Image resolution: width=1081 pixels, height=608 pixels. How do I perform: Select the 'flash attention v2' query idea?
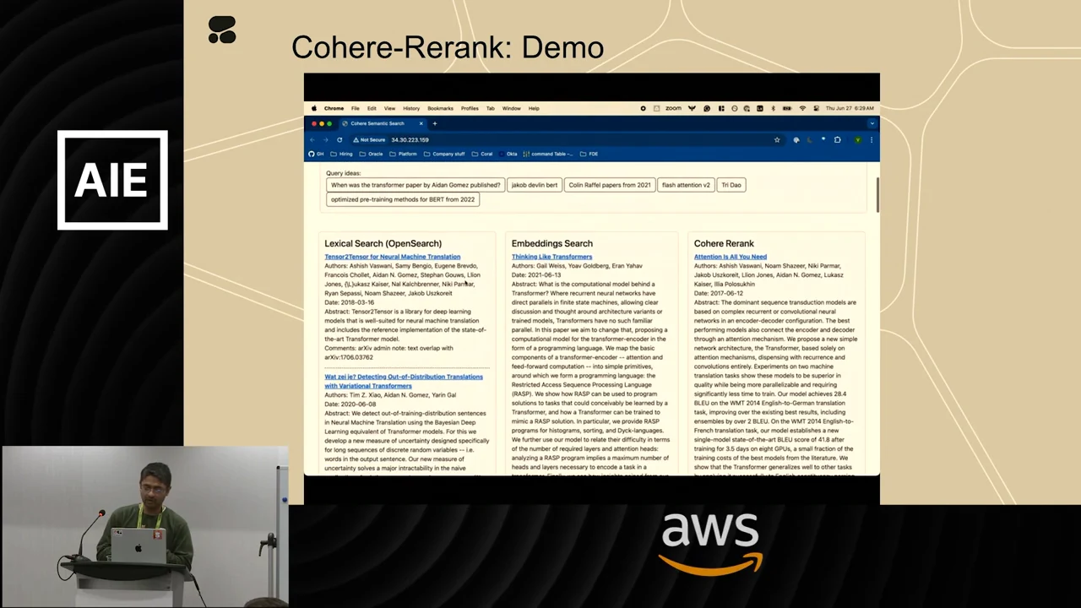pos(686,185)
